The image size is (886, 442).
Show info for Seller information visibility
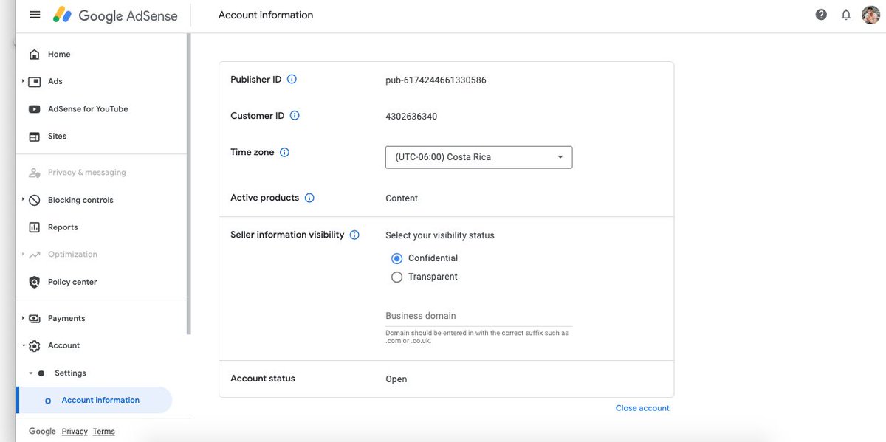click(x=354, y=235)
